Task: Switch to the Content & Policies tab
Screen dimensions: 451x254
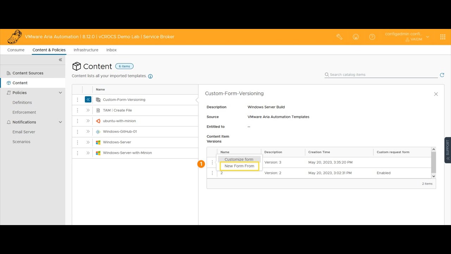Action: click(49, 50)
